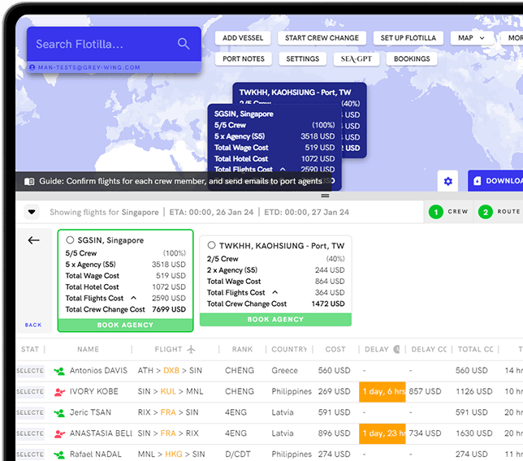523x461 pixels.
Task: Click the SIN > KUL > MNL flight
Action: 171,392
